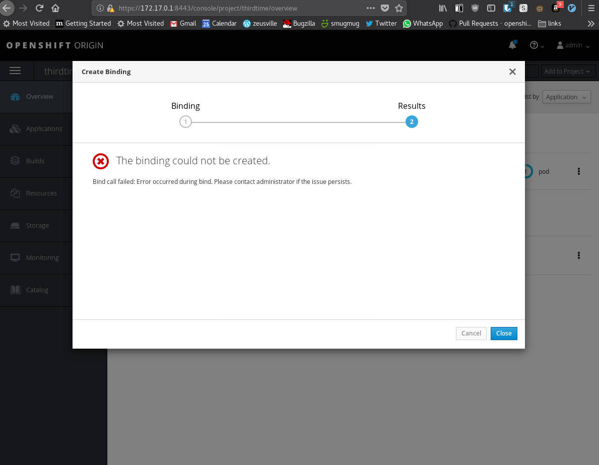The image size is (599, 465).
Task: Open Builds sidebar item
Action: [36, 161]
